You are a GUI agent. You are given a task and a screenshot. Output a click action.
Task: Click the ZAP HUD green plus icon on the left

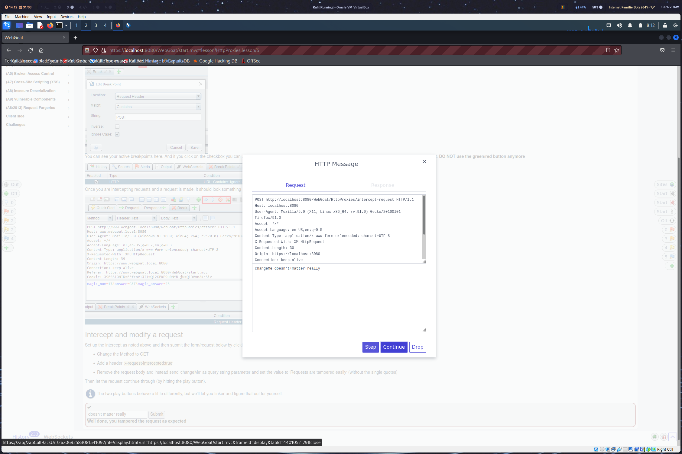(7, 248)
